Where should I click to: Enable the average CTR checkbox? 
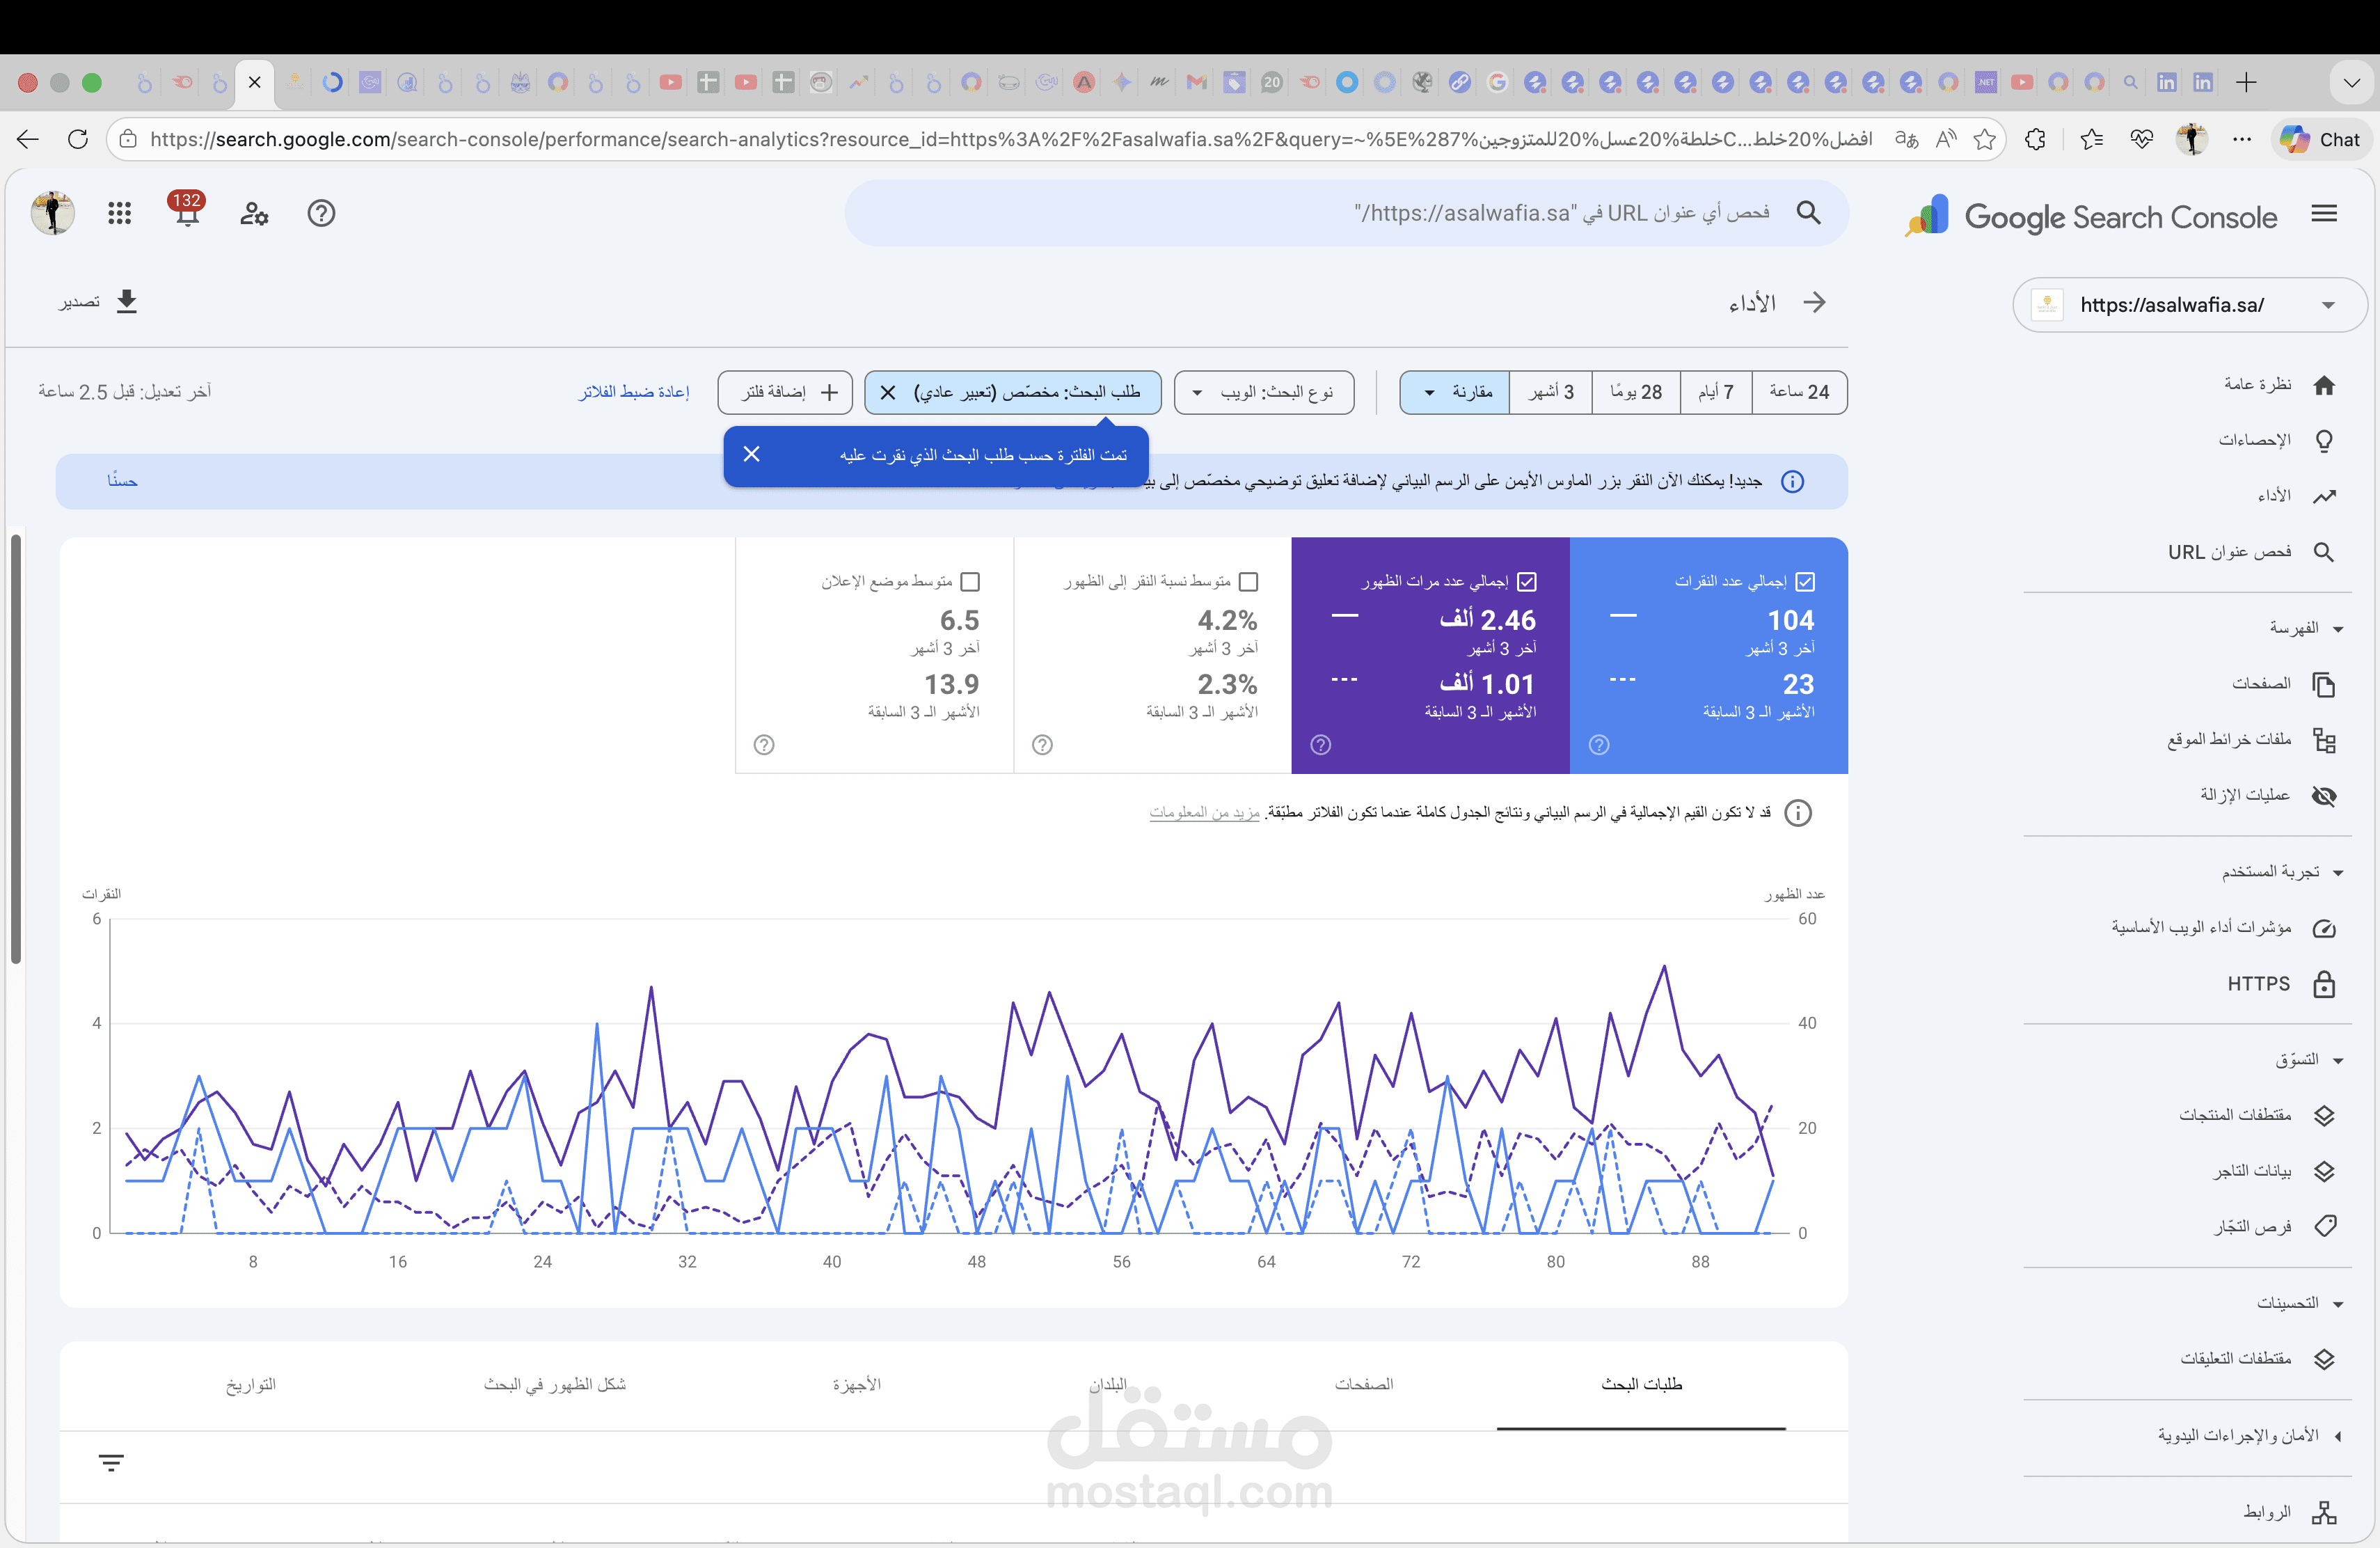(x=1248, y=581)
